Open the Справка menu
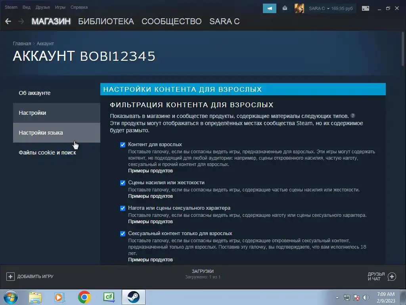Image resolution: width=406 pixels, height=305 pixels. click(79, 7)
